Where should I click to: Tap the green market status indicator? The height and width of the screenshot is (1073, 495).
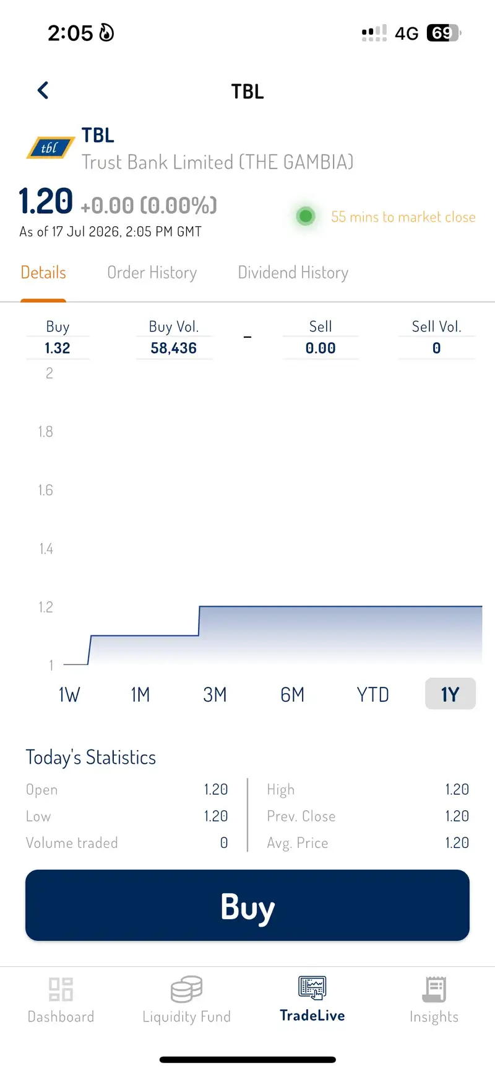click(305, 216)
